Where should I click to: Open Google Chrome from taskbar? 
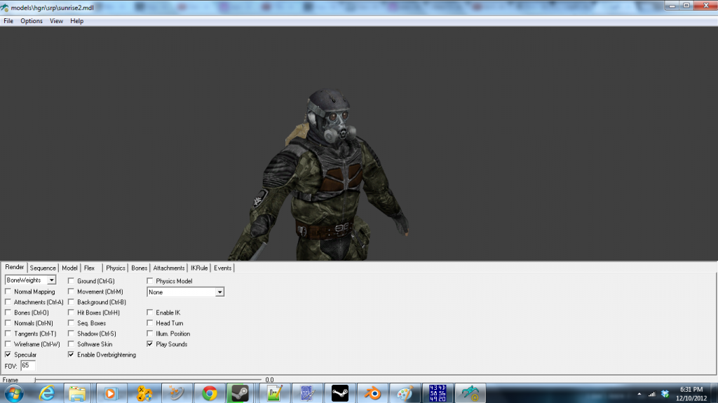pos(209,393)
